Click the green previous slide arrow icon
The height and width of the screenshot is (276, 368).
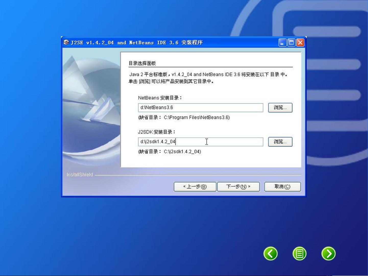270,254
